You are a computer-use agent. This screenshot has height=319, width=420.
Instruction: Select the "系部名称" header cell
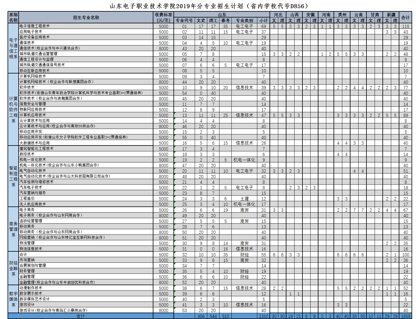(x=13, y=17)
